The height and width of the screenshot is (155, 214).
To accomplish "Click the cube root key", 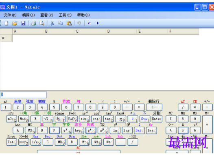I will pyautogui.click(x=60, y=119).
